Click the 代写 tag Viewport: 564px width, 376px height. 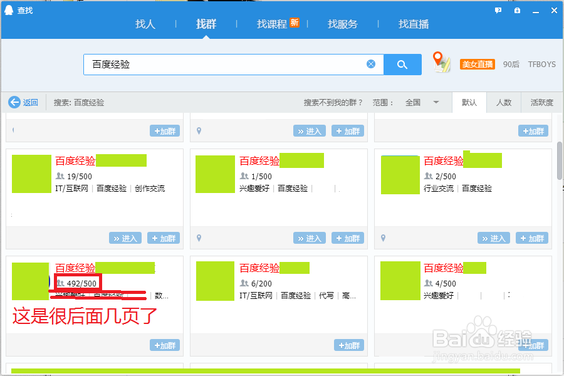[326, 296]
